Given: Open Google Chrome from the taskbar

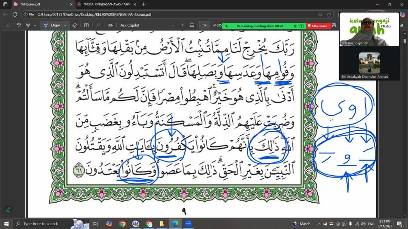Looking at the screenshot, I should coord(122,224).
